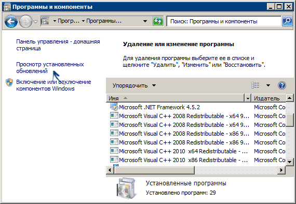
Task: Select first Visual C++ 2008 x64 row
Action: tap(196, 116)
